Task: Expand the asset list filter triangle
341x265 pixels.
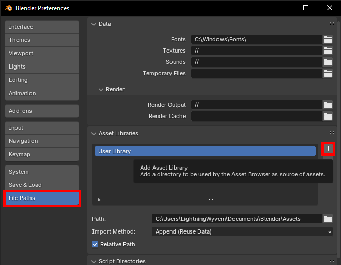Action: [99, 200]
